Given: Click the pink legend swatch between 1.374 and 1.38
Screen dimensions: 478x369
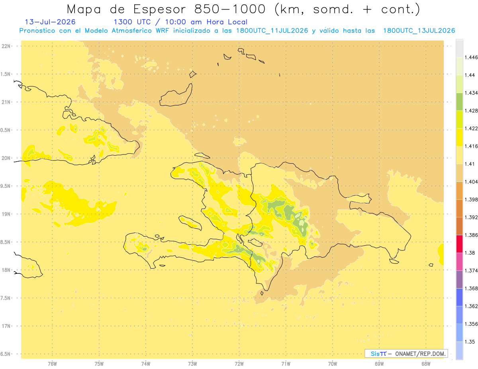Looking at the screenshot, I should tap(459, 262).
